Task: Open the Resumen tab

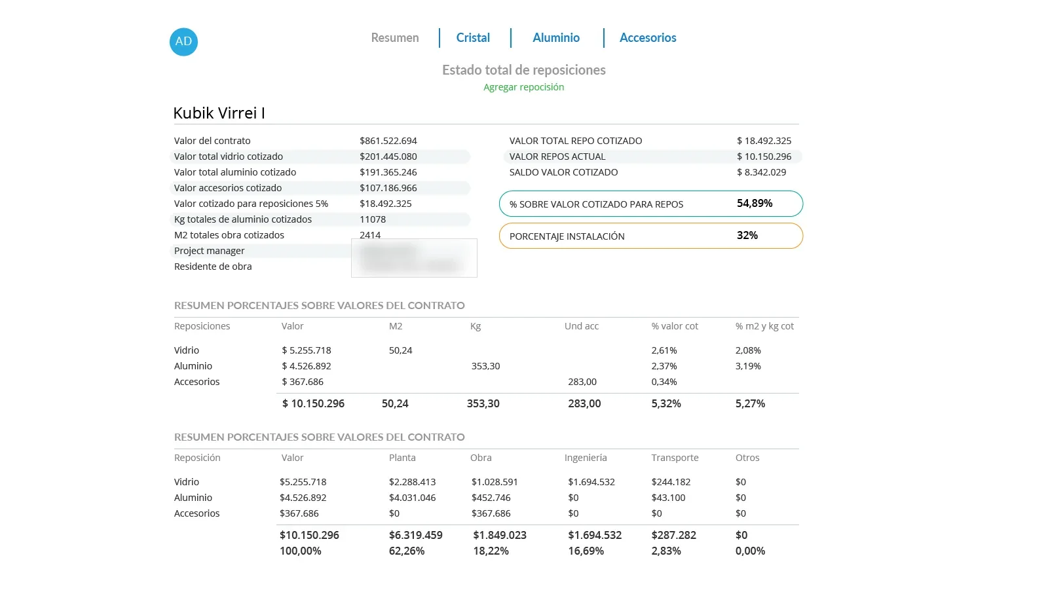Action: (x=395, y=38)
